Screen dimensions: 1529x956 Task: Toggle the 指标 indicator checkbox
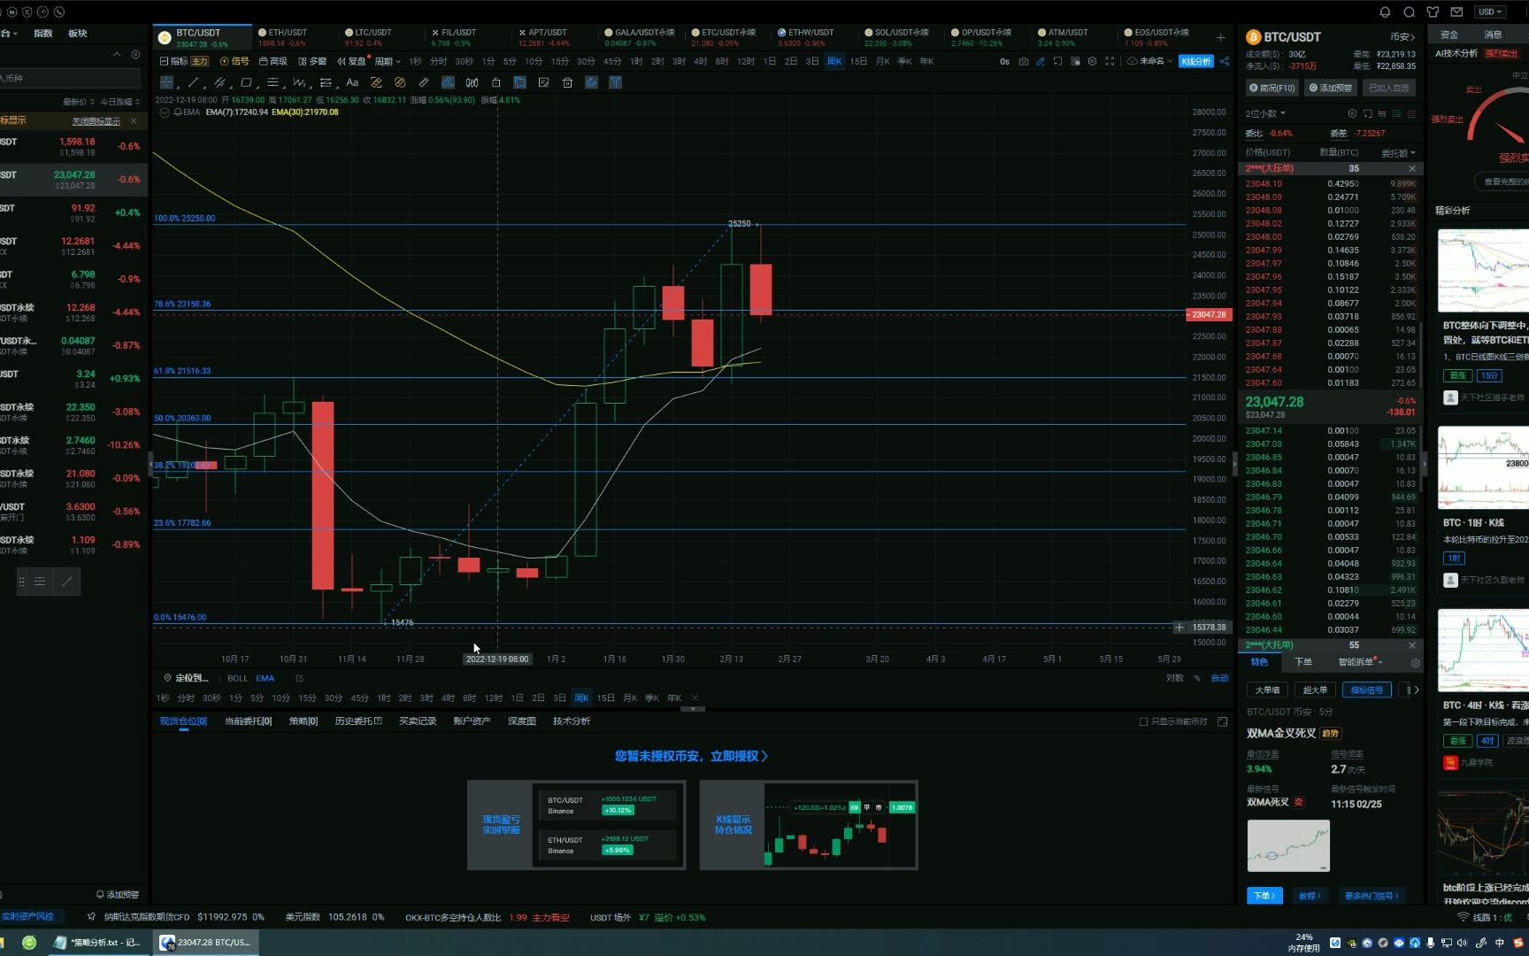tap(173, 61)
